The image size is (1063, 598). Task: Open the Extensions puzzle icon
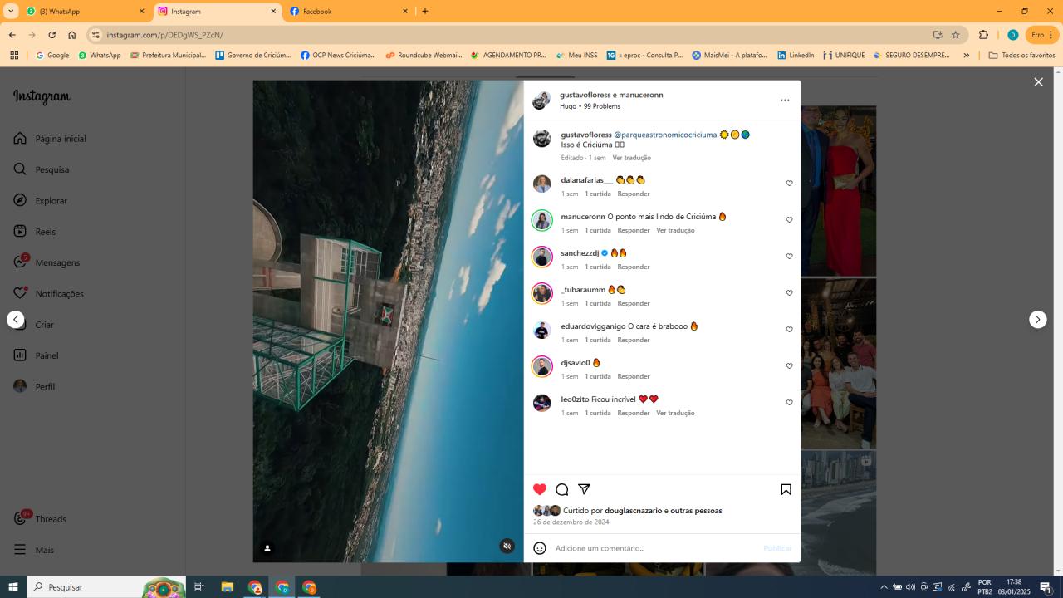click(x=984, y=35)
